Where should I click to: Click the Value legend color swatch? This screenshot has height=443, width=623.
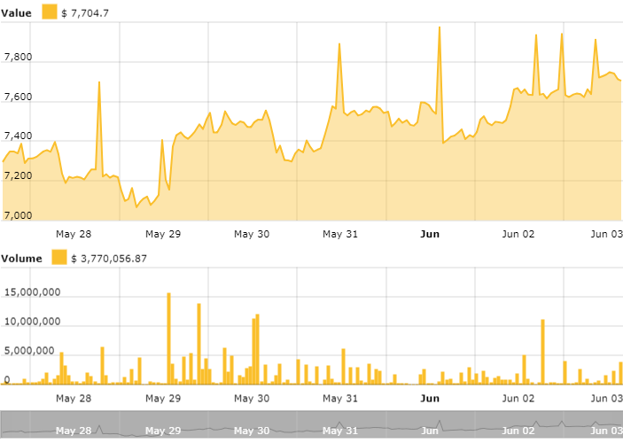pyautogui.click(x=50, y=12)
